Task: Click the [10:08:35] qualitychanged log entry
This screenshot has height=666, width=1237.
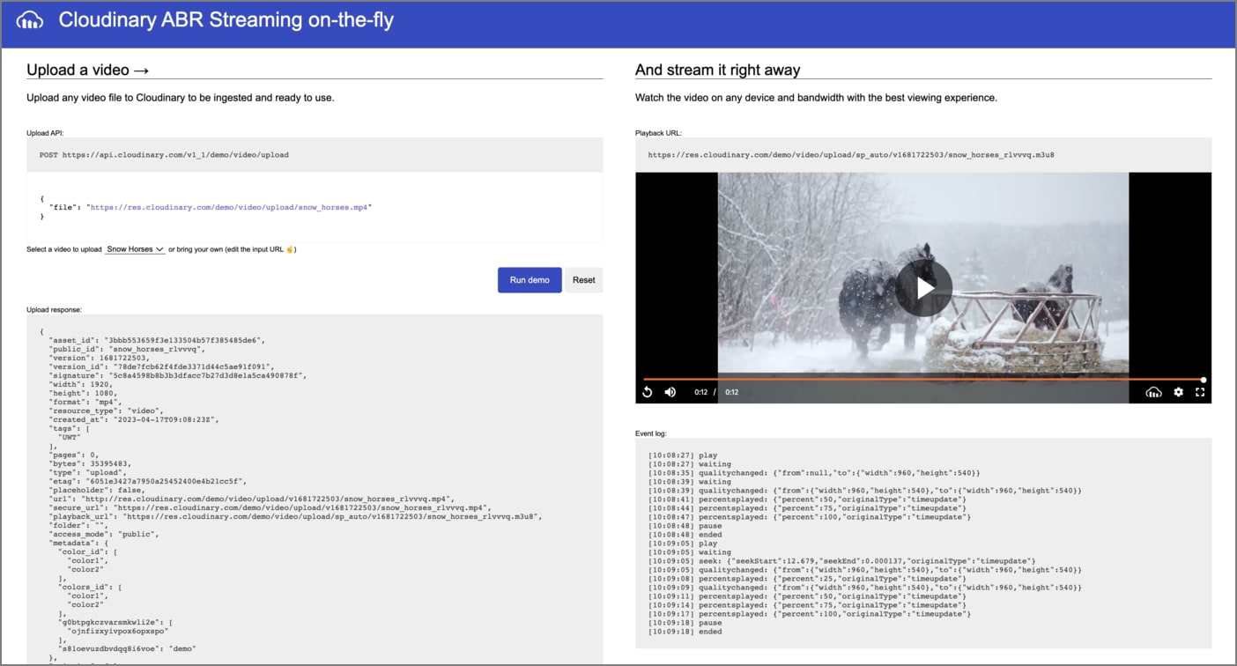Action: [814, 473]
